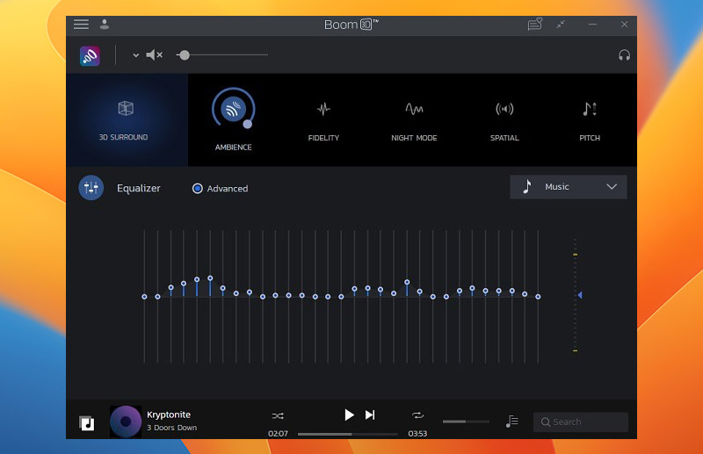The image size is (703, 454).
Task: Open the playlist queue icon
Action: point(512,422)
